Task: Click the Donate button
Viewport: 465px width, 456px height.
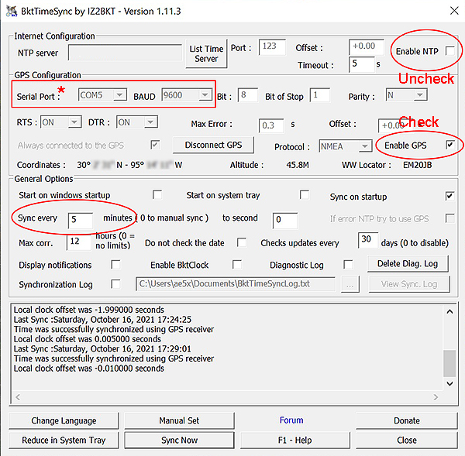Action: (407, 420)
